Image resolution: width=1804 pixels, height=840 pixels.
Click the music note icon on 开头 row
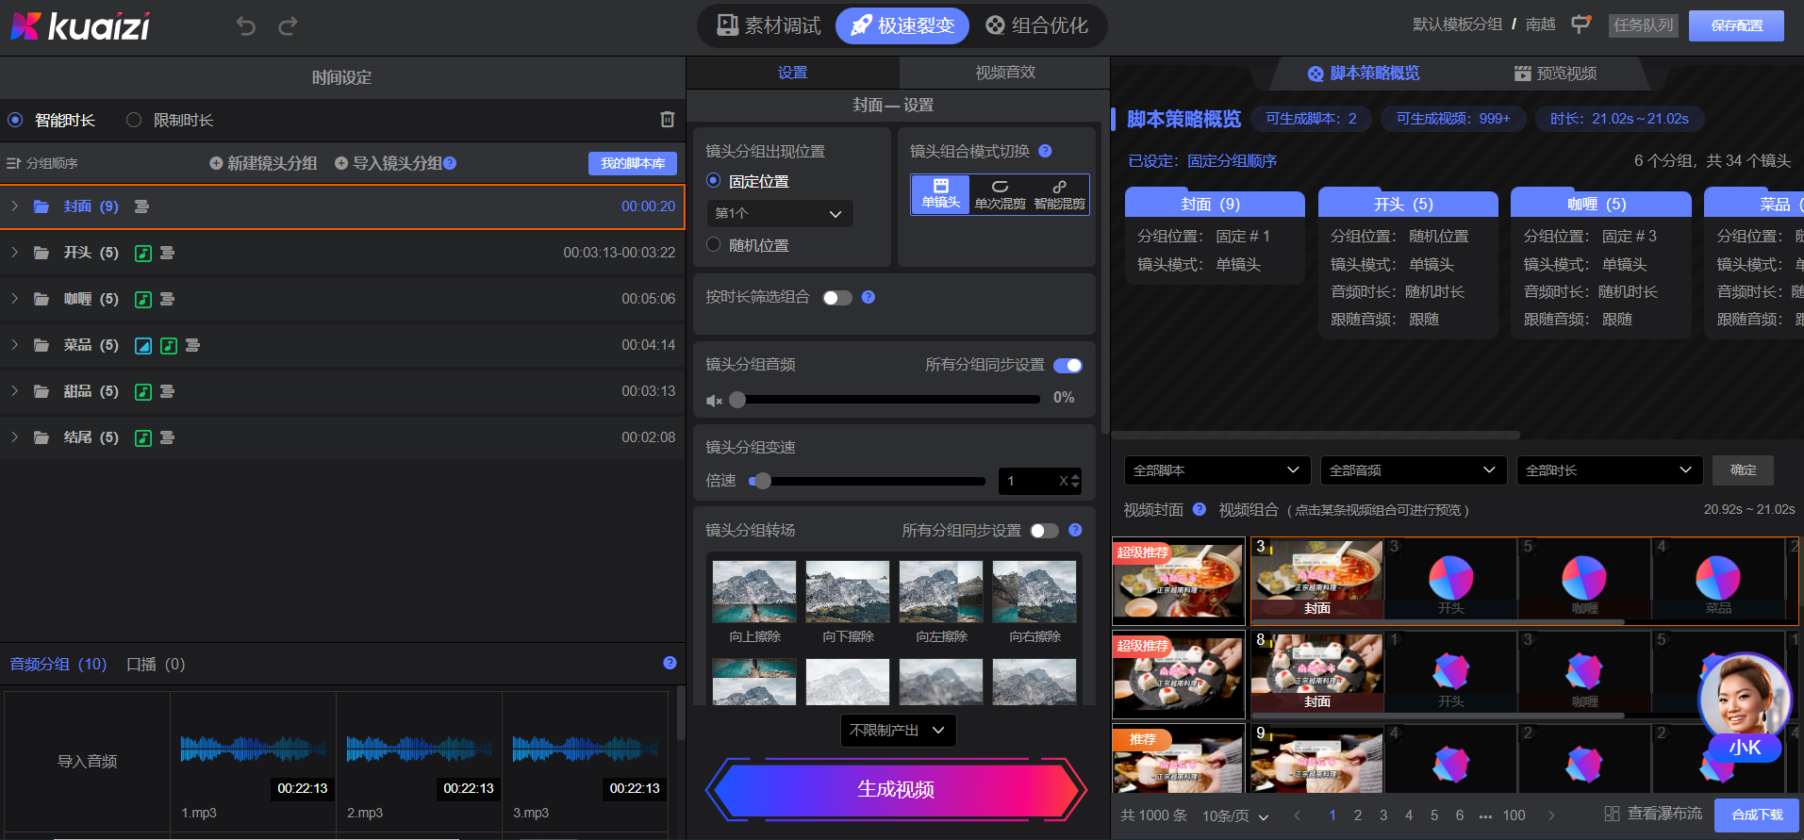[143, 253]
